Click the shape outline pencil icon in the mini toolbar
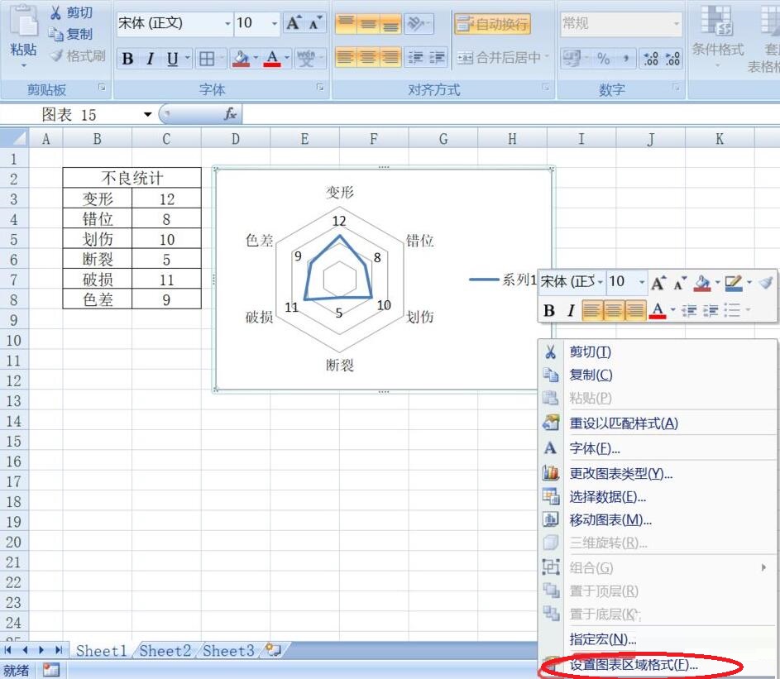This screenshot has height=679, width=780. click(x=733, y=283)
